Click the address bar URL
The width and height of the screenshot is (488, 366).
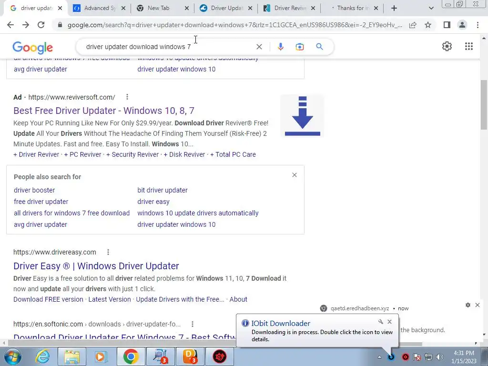[x=235, y=25]
